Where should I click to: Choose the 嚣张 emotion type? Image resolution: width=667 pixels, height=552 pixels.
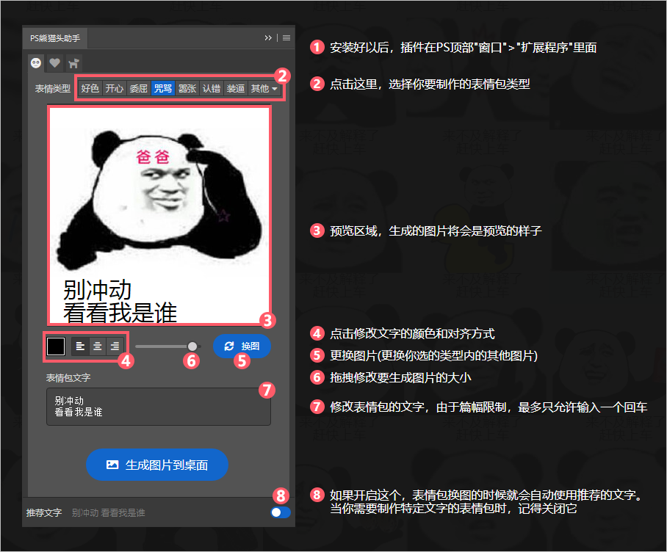187,88
